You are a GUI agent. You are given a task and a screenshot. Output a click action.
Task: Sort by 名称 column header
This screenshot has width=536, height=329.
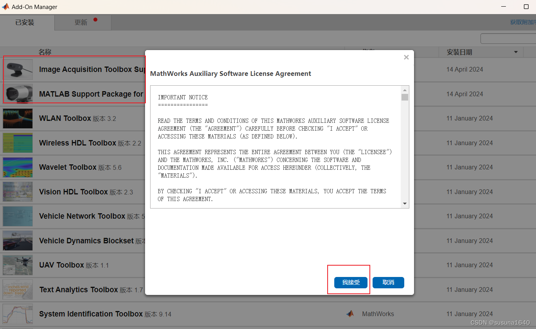pos(45,52)
